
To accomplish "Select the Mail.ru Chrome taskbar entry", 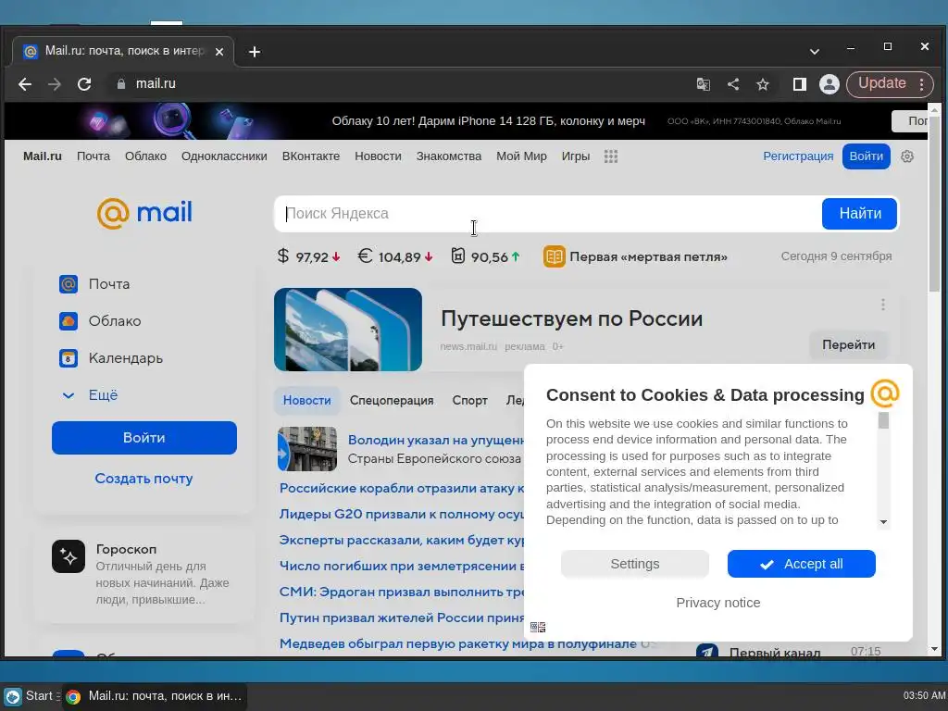I will [x=155, y=696].
